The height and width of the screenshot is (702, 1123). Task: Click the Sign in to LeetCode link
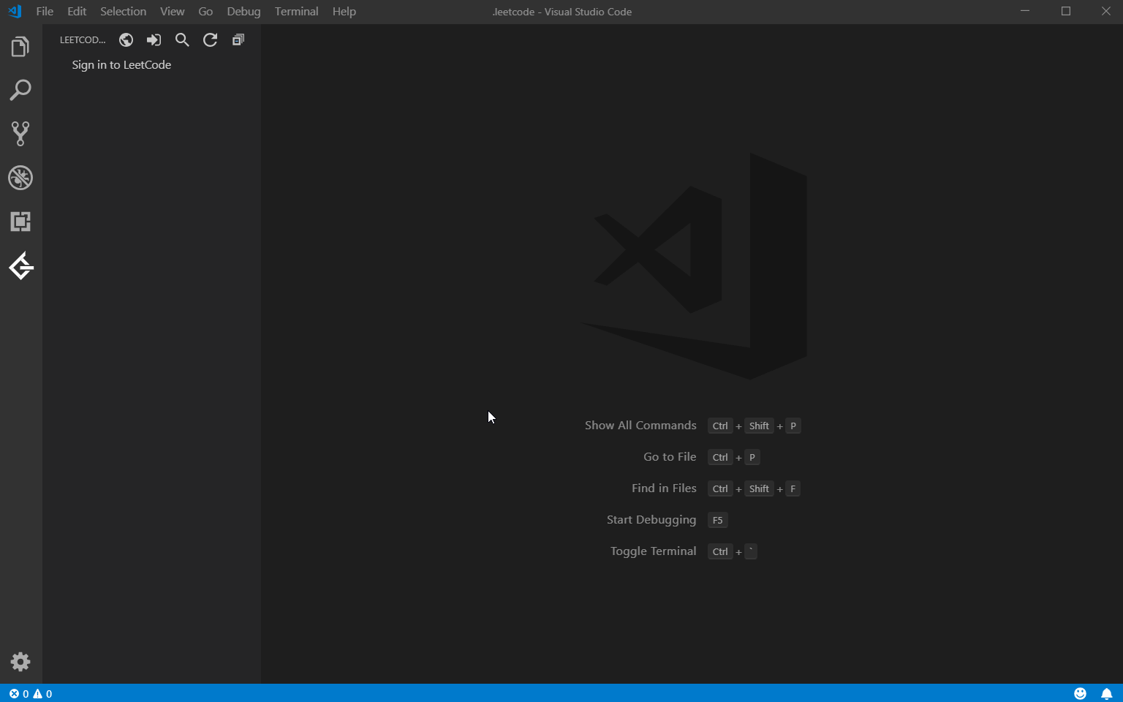[x=121, y=64]
